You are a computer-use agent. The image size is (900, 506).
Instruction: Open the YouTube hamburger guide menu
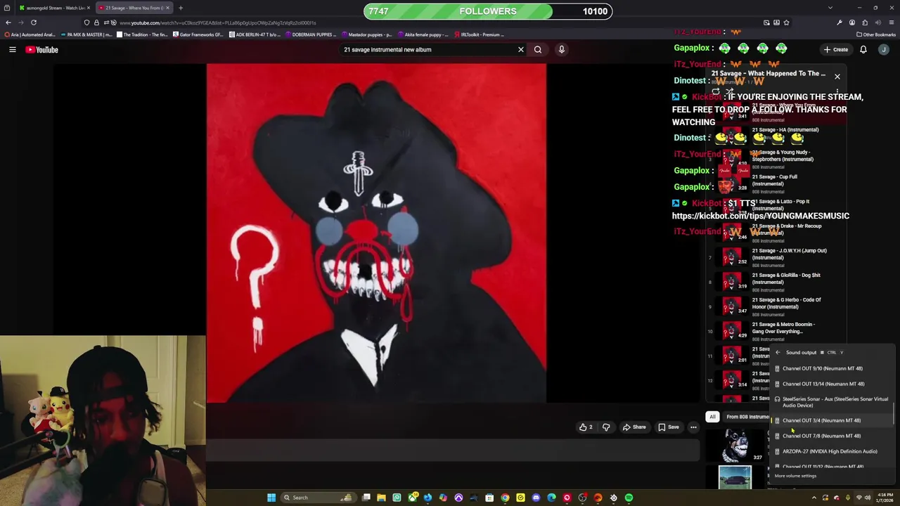pyautogui.click(x=12, y=49)
